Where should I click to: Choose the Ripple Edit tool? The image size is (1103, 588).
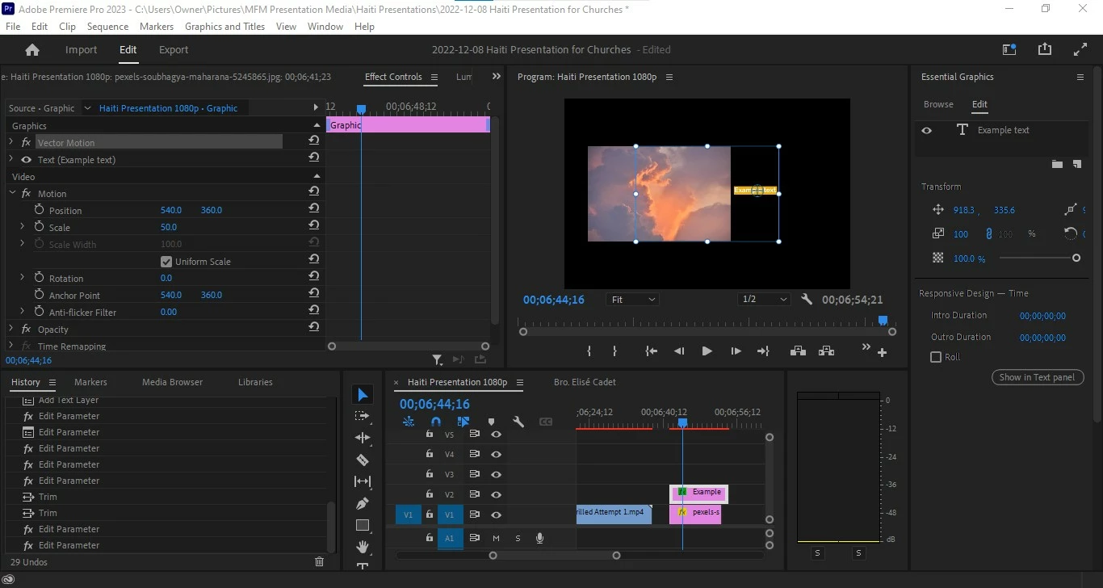click(x=363, y=438)
